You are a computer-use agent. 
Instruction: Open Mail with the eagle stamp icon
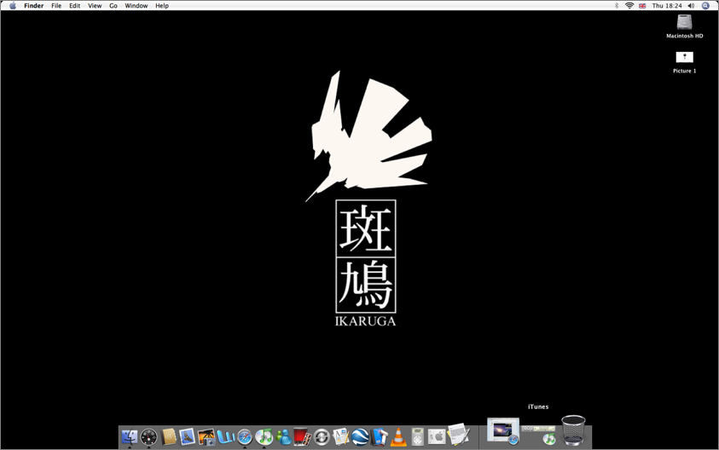tap(187, 436)
